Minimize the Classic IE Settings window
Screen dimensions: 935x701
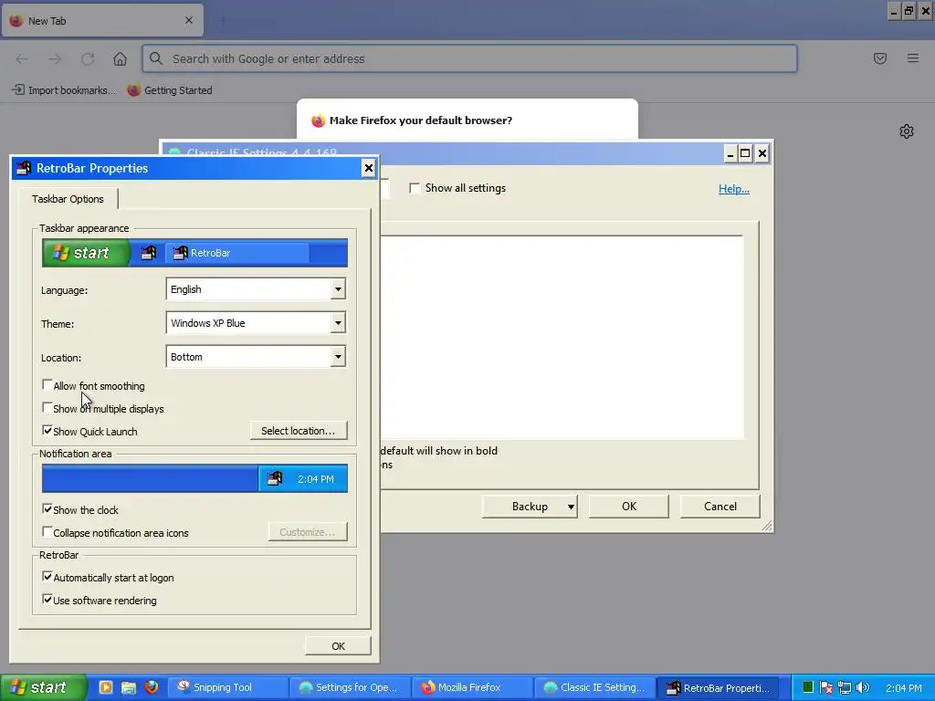730,153
